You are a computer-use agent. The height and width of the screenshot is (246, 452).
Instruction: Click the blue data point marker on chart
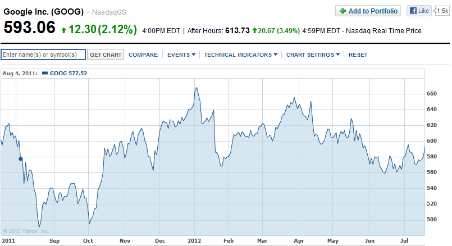pyautogui.click(x=20, y=159)
